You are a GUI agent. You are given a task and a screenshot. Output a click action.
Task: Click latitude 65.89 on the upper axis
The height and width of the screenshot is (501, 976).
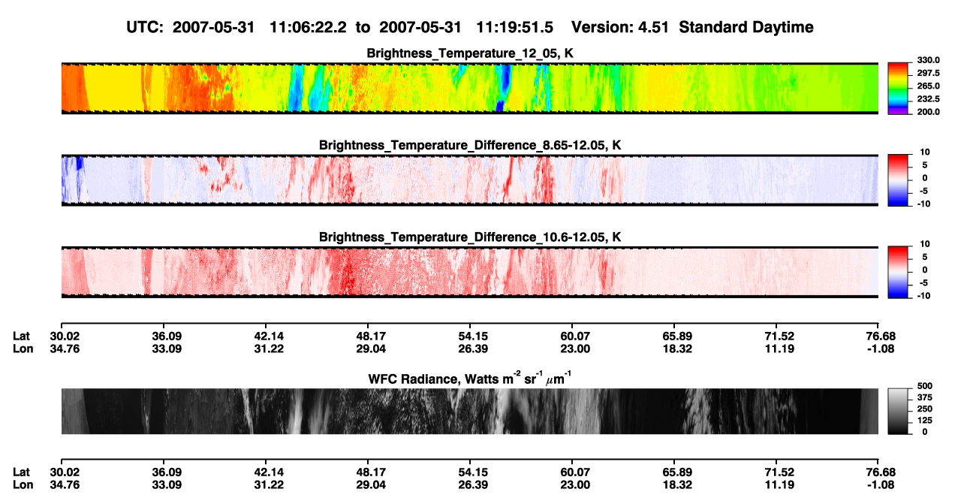click(x=678, y=337)
